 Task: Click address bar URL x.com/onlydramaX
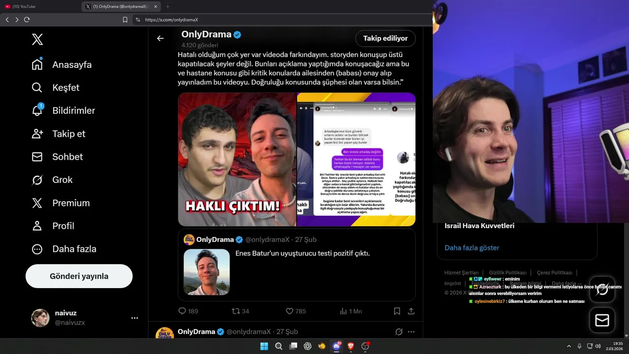(172, 20)
